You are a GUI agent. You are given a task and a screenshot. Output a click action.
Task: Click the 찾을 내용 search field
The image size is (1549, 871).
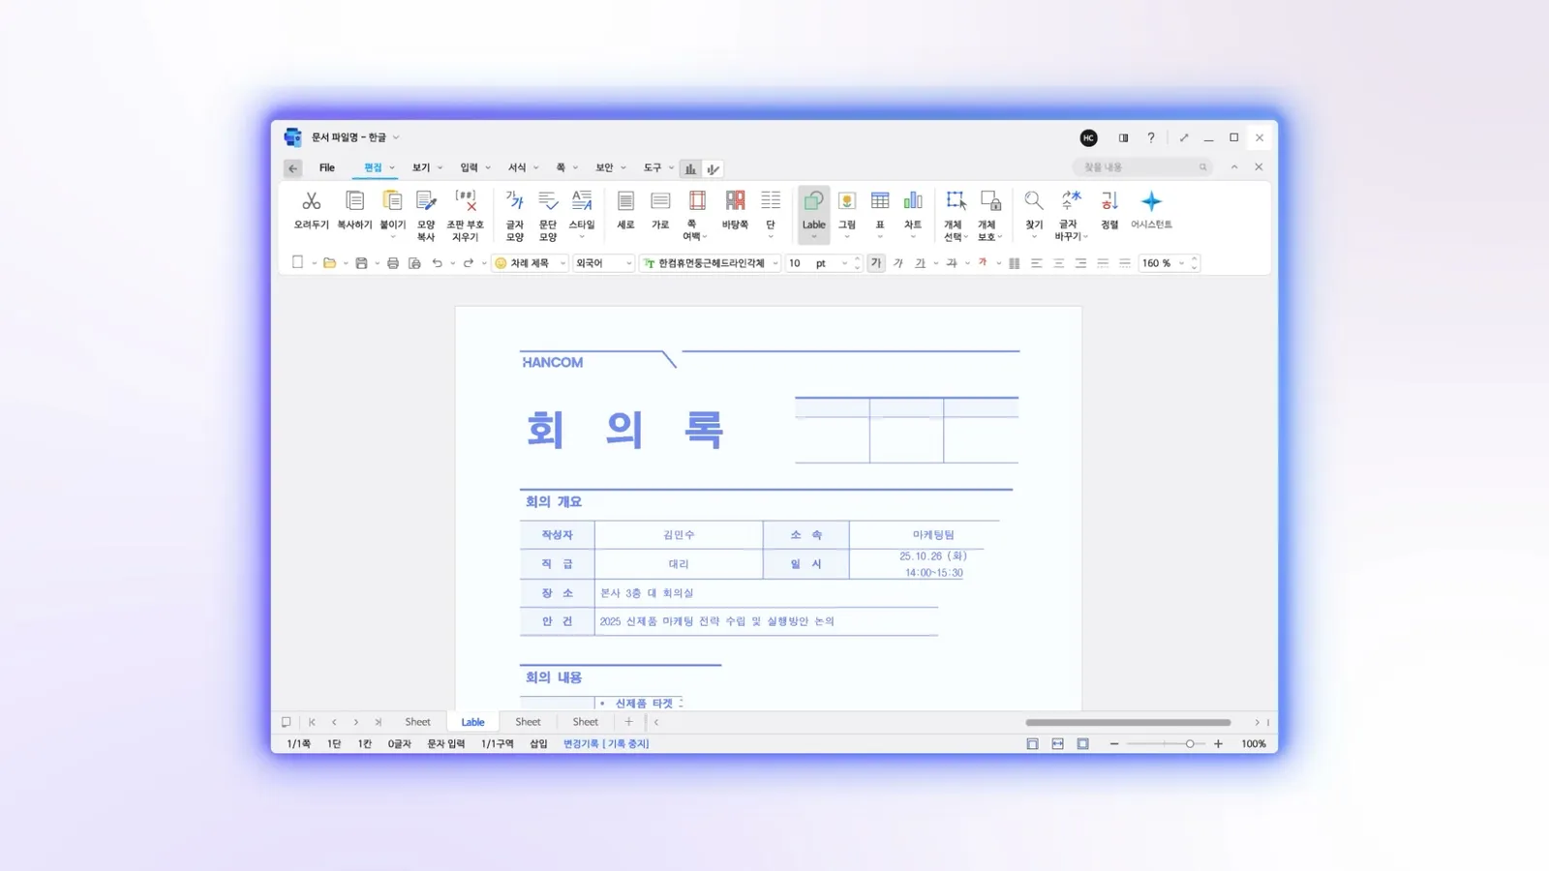point(1143,167)
